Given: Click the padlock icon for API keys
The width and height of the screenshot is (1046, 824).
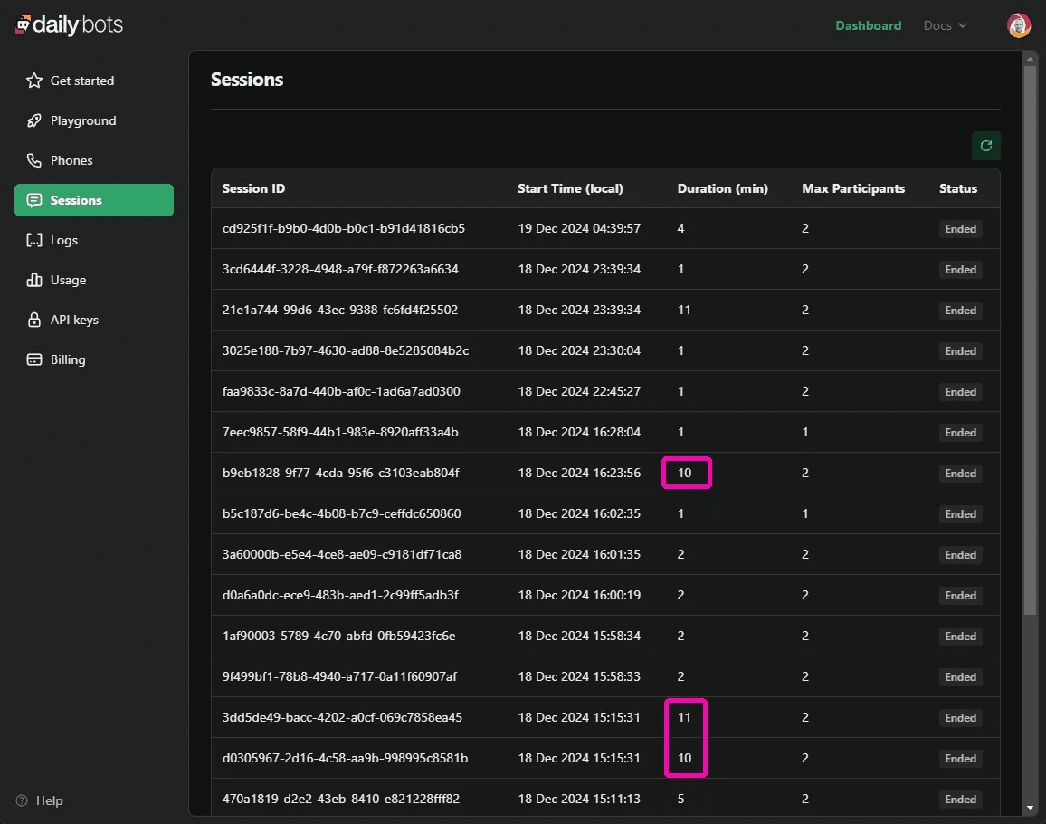Looking at the screenshot, I should 34,320.
